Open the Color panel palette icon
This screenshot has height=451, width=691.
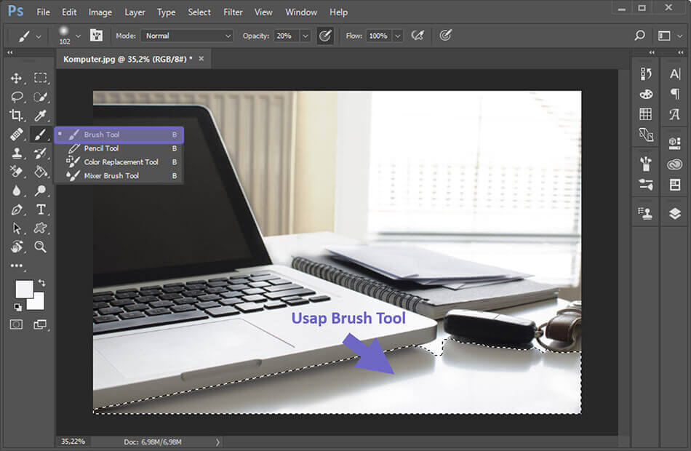pos(646,94)
